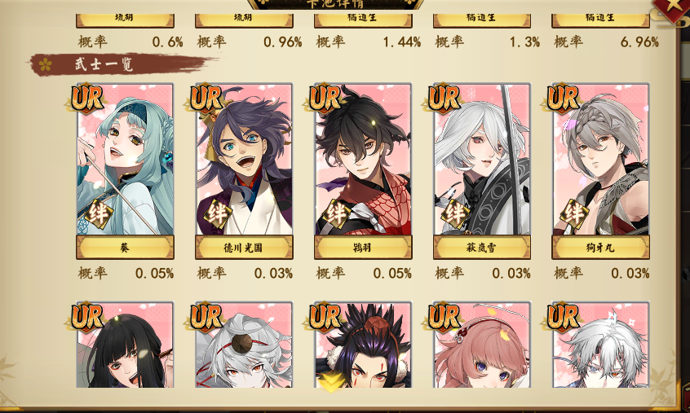Click the 鸨羽 name label

[363, 248]
